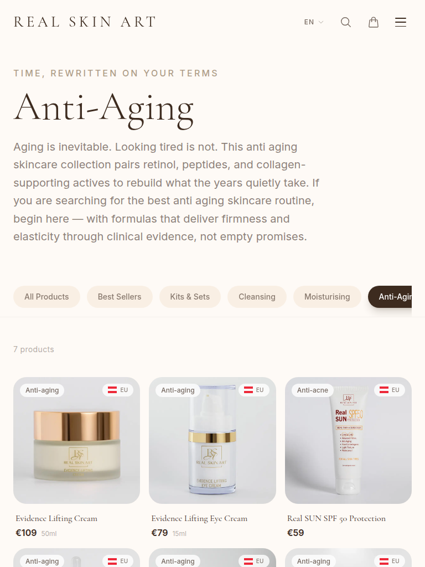Image resolution: width=425 pixels, height=567 pixels.
Task: Open Real SUN SPF 50 tube image
Action: click(349, 440)
